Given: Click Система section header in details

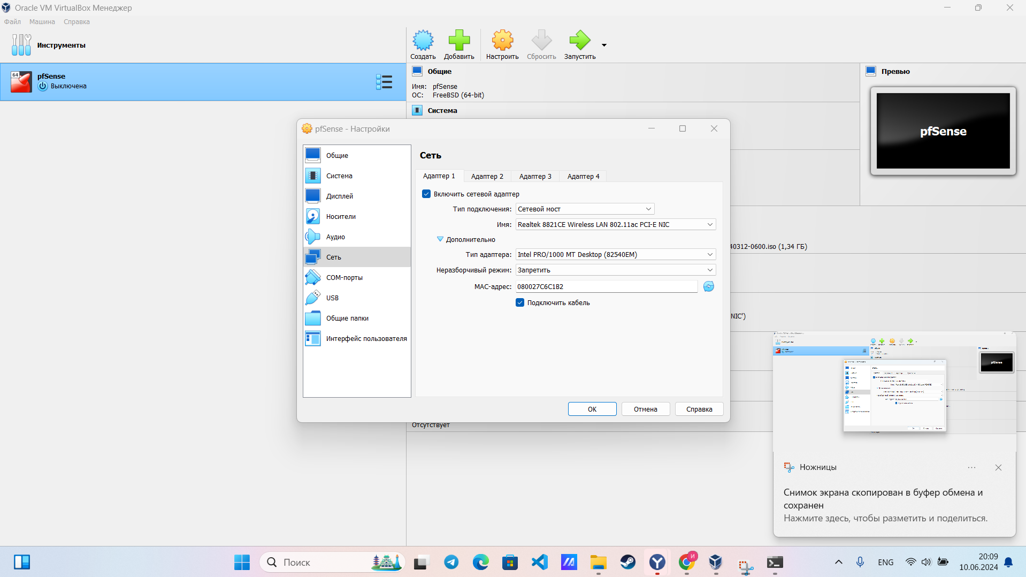Looking at the screenshot, I should click(x=442, y=110).
